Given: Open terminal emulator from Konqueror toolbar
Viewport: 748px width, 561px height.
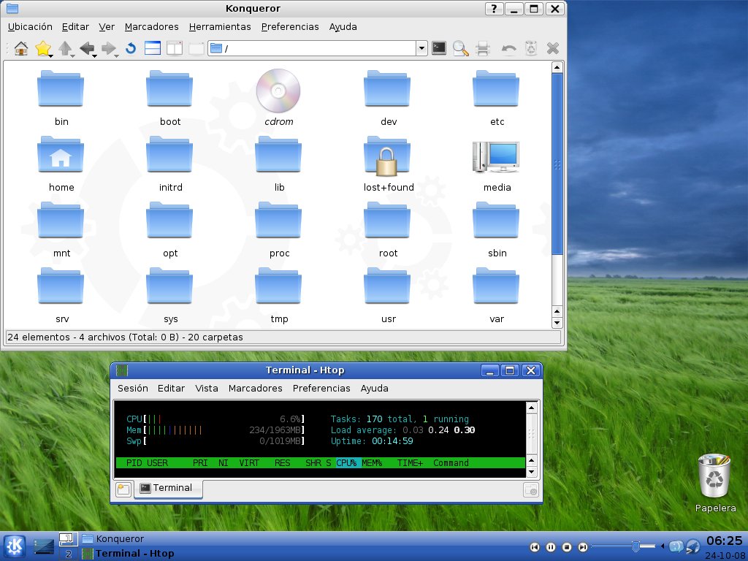Looking at the screenshot, I should point(439,47).
